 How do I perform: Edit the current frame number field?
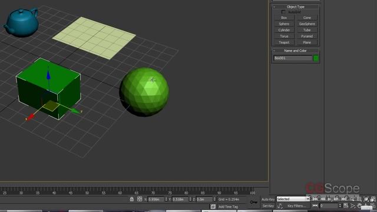[x=329, y=206]
